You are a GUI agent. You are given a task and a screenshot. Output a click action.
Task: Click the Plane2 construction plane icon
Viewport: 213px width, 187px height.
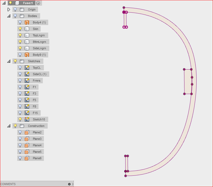coord(27,132)
